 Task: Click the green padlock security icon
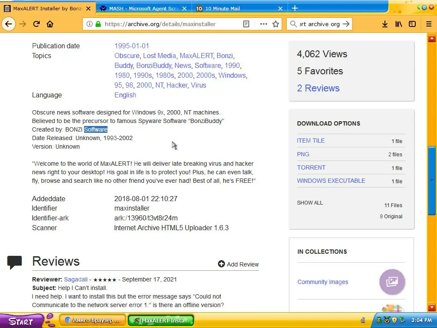coord(98,24)
